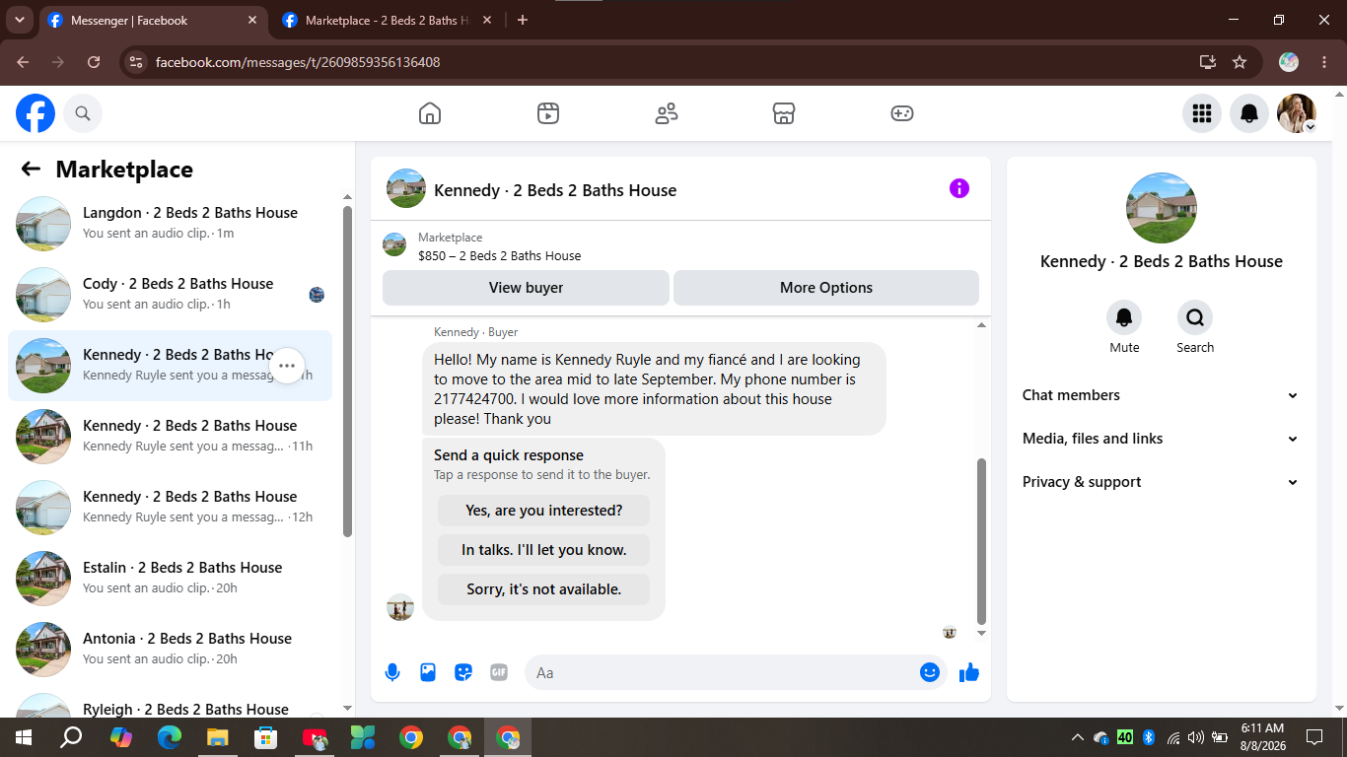This screenshot has width=1347, height=757.
Task: Open File Explorer from the taskbar
Action: 218,736
